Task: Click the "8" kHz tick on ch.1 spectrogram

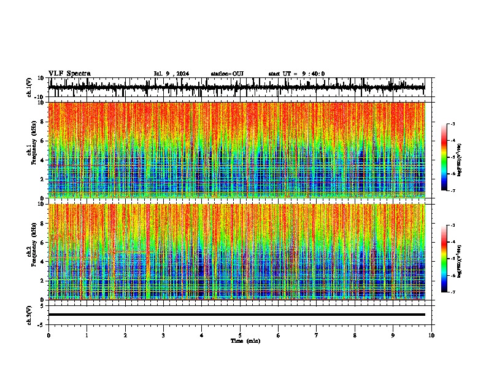Action: [x=43, y=122]
